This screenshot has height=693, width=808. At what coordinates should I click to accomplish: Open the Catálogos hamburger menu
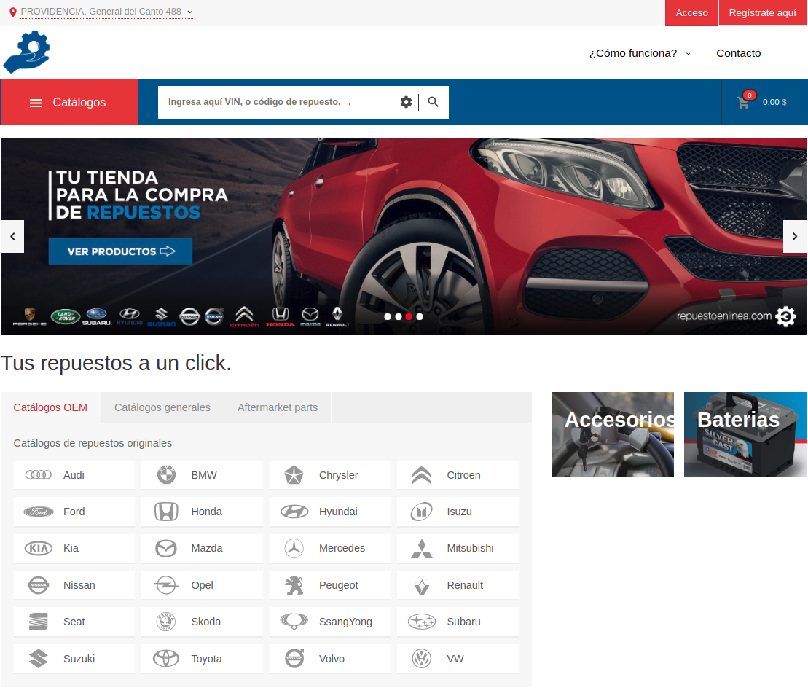coord(69,103)
